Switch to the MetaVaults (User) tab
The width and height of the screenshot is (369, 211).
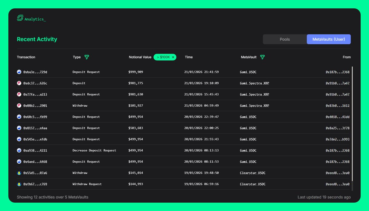point(329,39)
